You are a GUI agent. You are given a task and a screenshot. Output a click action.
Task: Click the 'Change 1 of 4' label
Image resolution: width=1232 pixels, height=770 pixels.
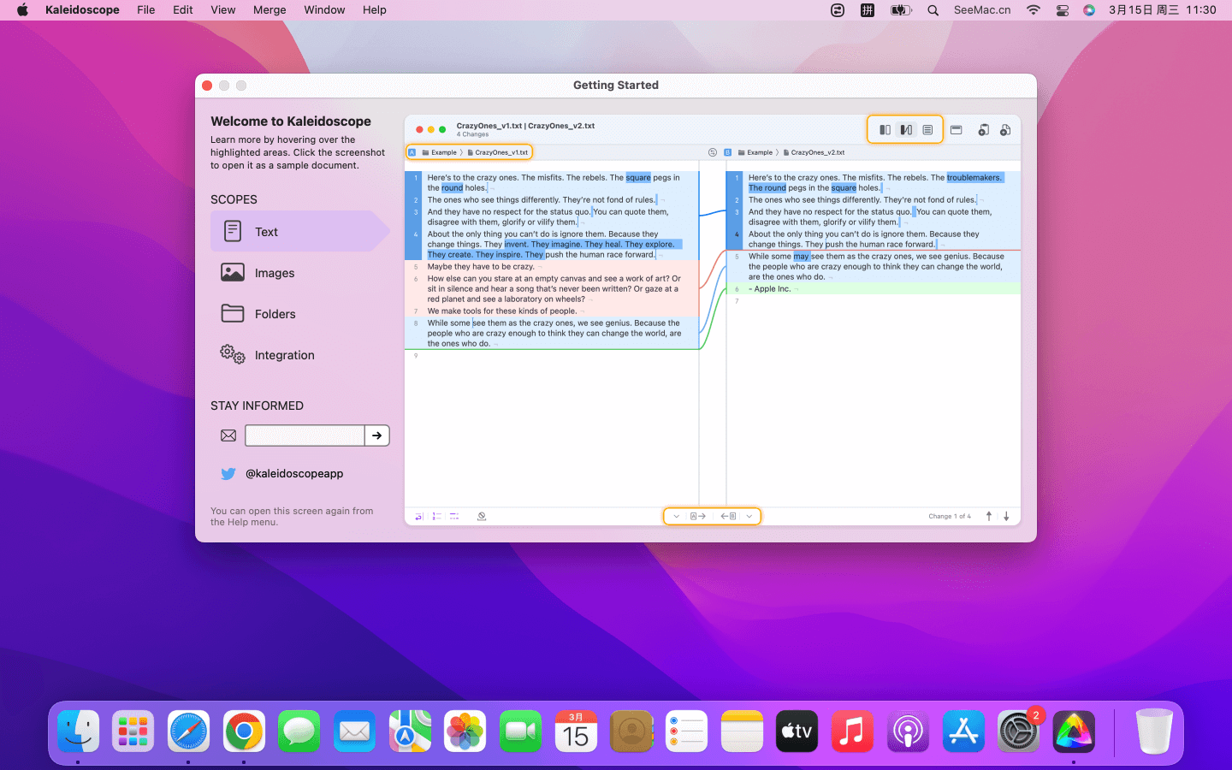(950, 516)
